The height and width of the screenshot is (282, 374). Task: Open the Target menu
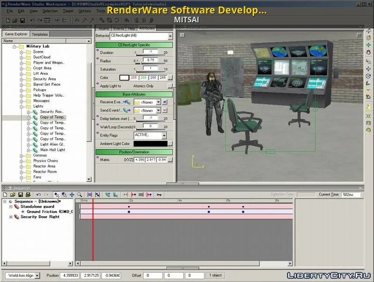coord(68,11)
